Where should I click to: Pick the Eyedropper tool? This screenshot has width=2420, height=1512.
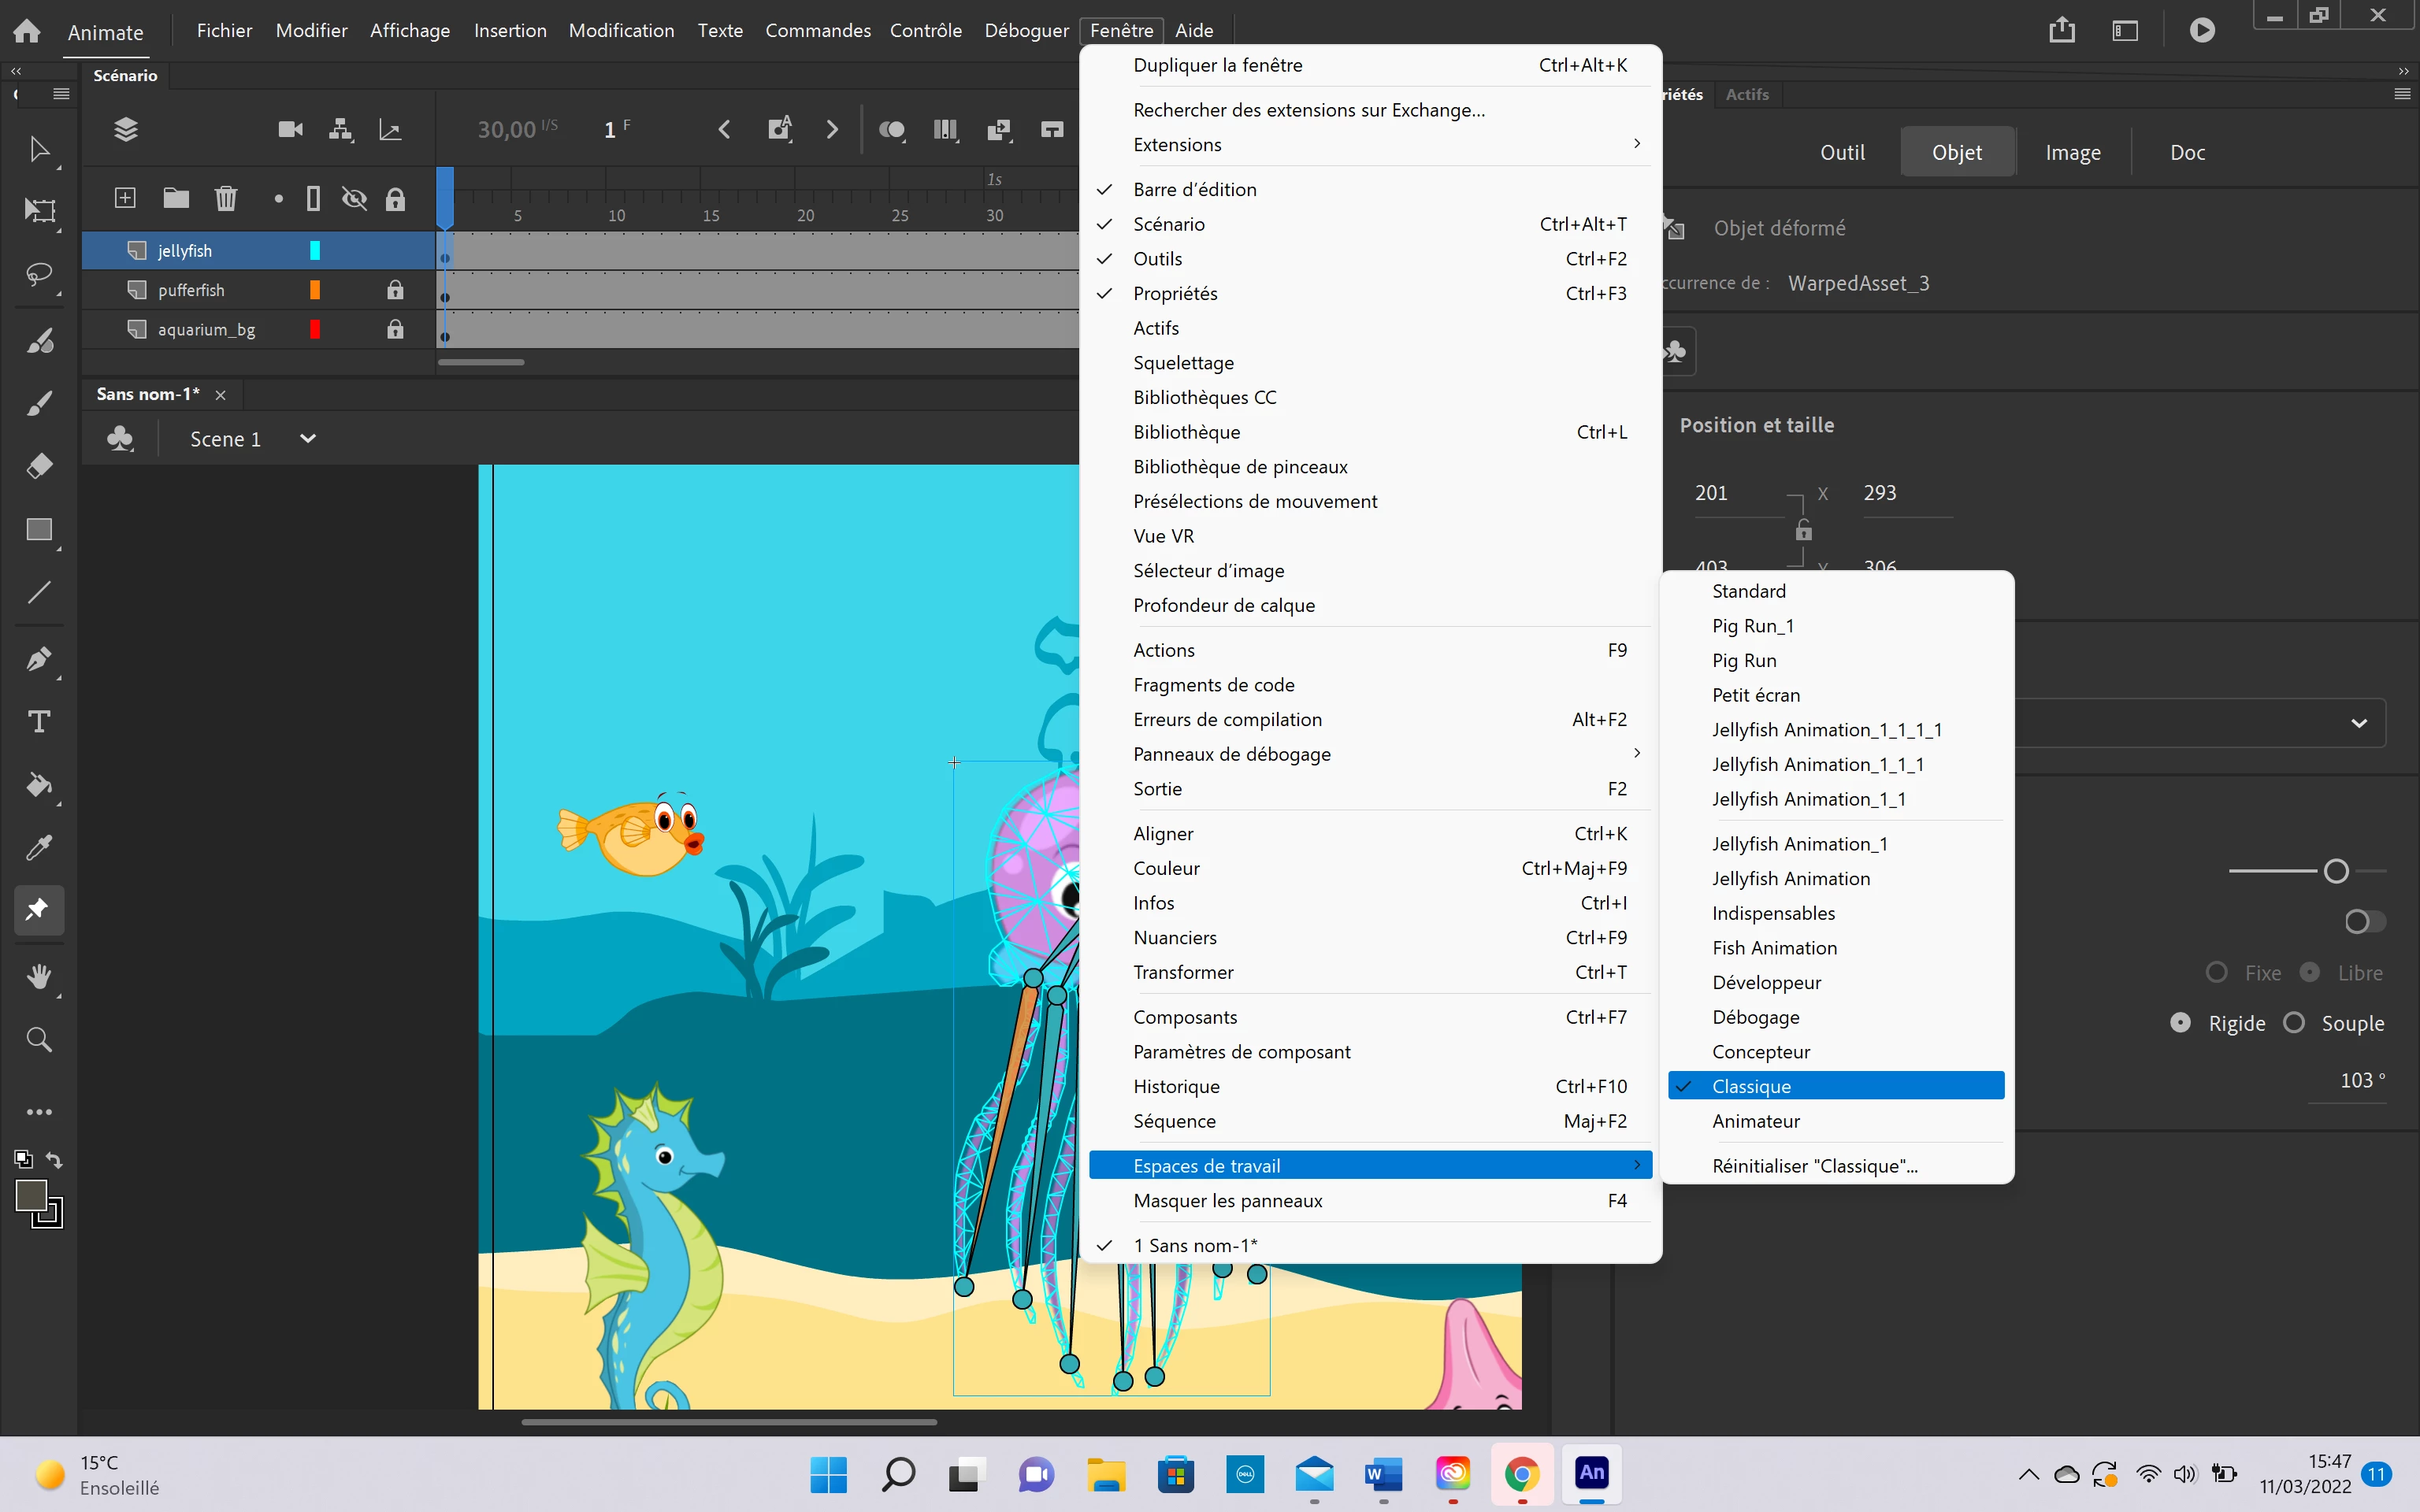click(x=38, y=848)
